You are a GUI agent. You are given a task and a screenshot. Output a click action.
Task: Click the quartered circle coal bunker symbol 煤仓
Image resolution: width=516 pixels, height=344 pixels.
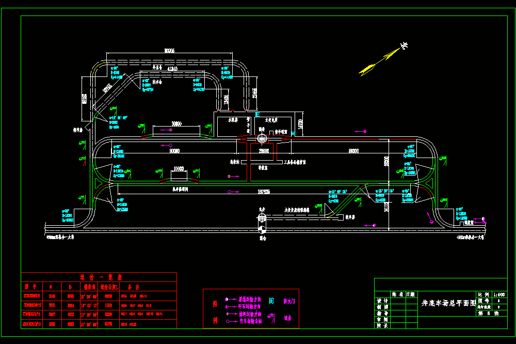click(x=262, y=230)
